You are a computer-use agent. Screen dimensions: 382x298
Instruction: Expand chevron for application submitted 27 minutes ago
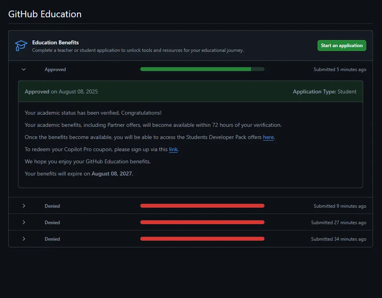(24, 222)
